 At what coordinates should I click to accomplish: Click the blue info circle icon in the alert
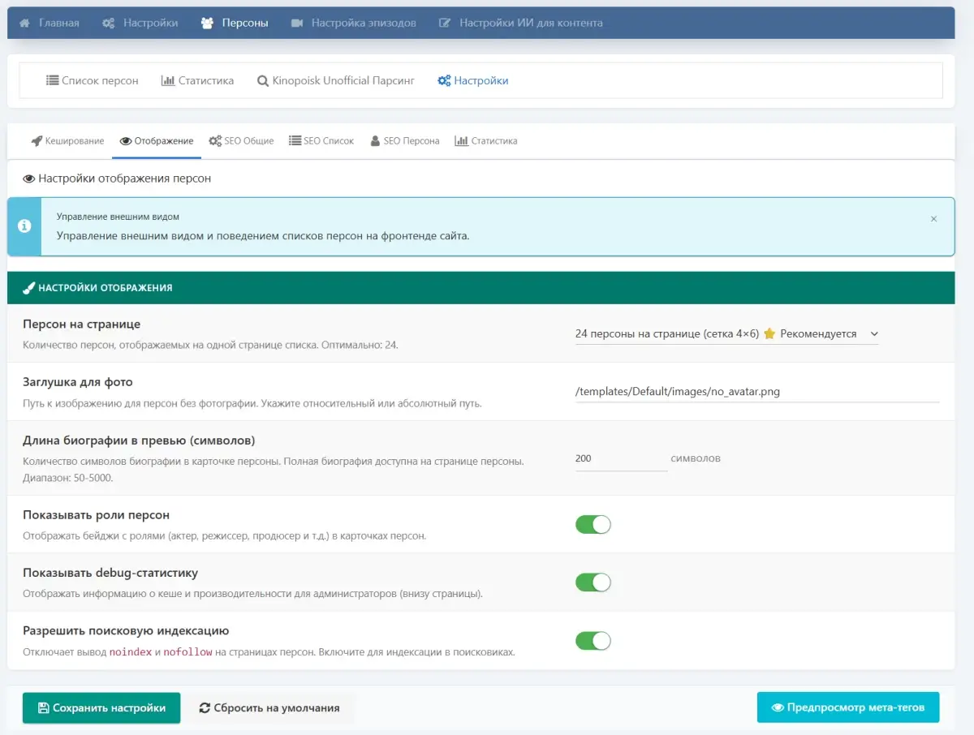[24, 226]
